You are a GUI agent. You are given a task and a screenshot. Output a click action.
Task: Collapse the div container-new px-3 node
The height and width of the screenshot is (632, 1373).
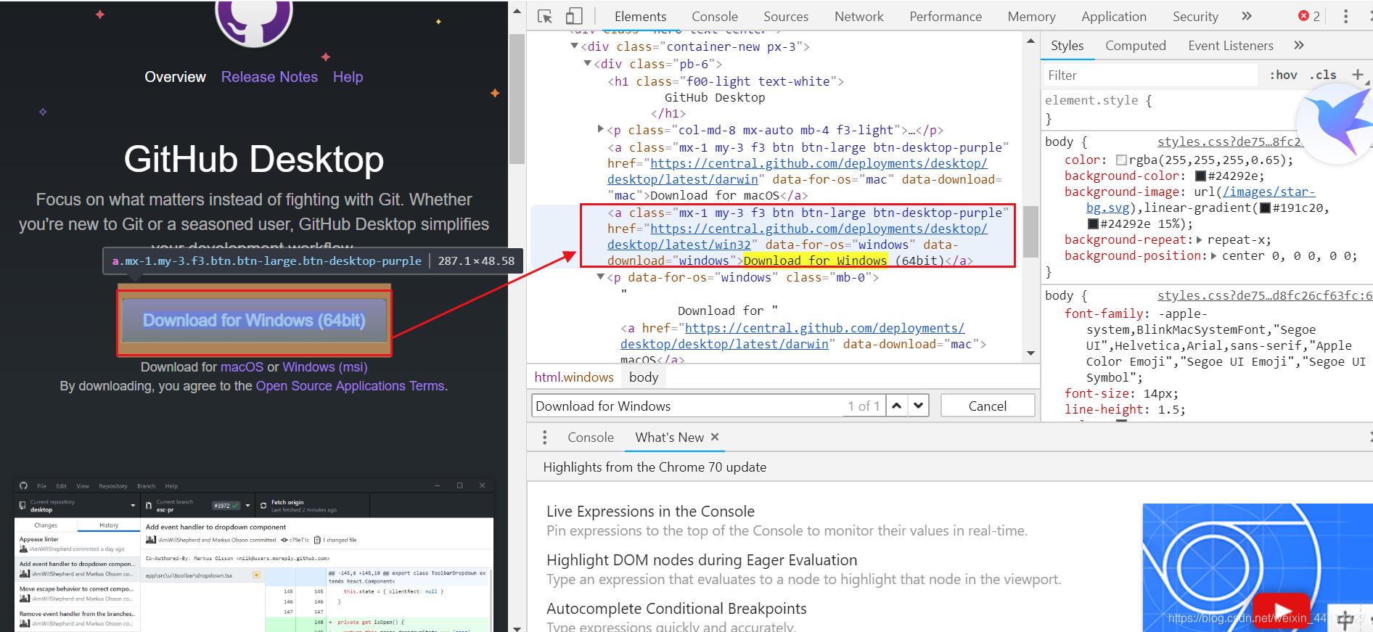pos(575,46)
